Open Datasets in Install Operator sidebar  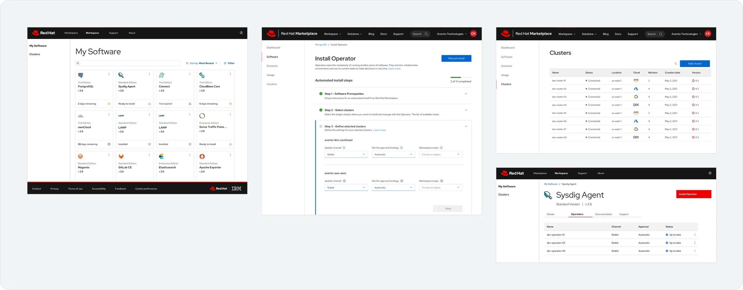tap(272, 66)
